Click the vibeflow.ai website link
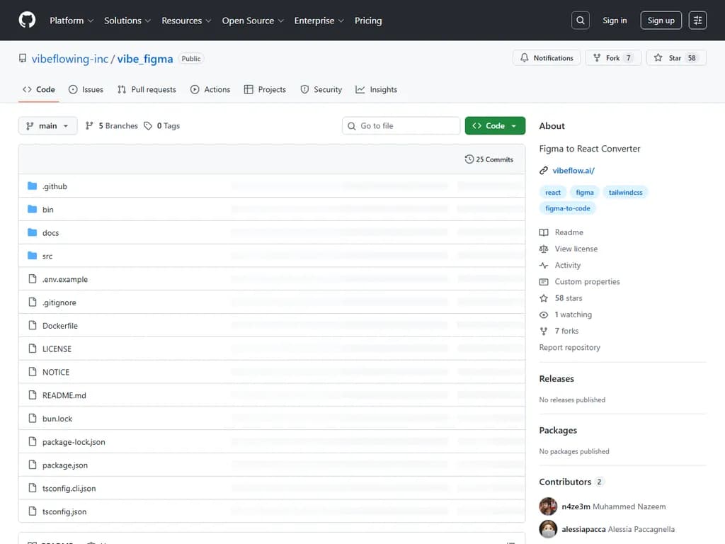The image size is (725, 544). pyautogui.click(x=573, y=170)
